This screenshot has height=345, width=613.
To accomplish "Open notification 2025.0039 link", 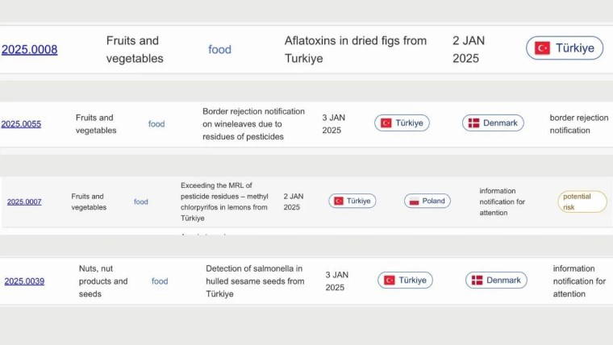I will point(24,281).
